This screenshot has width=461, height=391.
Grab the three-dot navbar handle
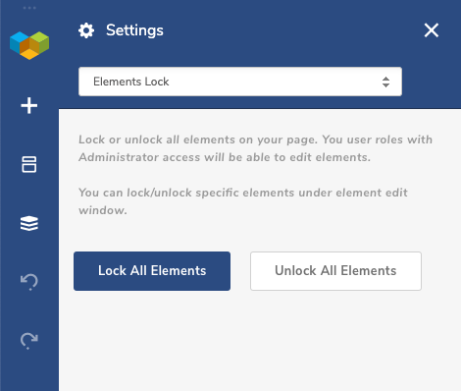29,8
